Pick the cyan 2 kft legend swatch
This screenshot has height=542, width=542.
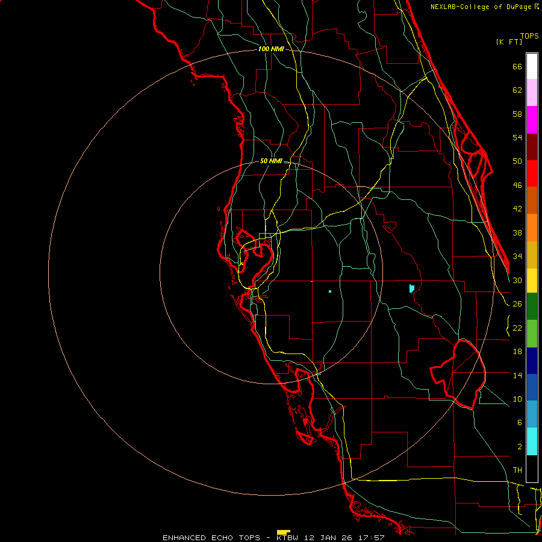tap(532, 441)
